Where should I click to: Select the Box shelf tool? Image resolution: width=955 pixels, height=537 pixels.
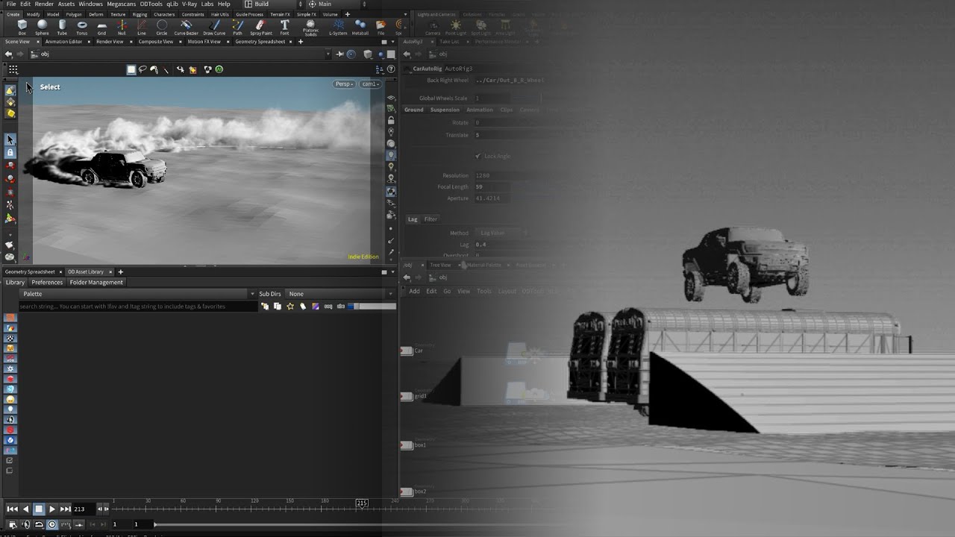pyautogui.click(x=22, y=28)
